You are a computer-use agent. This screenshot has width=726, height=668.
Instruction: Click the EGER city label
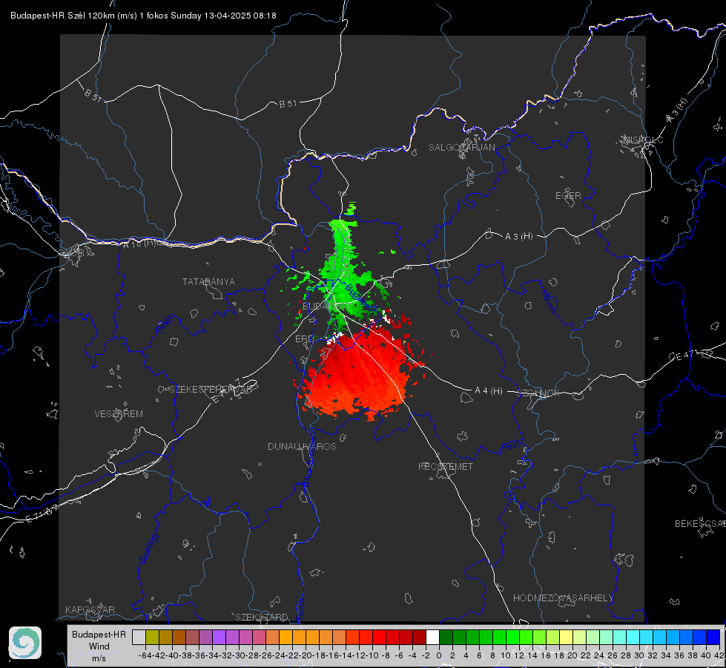click(x=568, y=196)
